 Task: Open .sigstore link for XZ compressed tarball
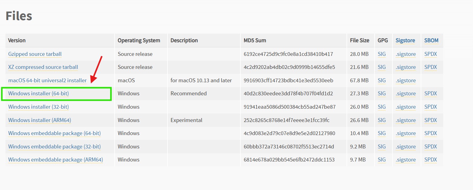[406, 67]
